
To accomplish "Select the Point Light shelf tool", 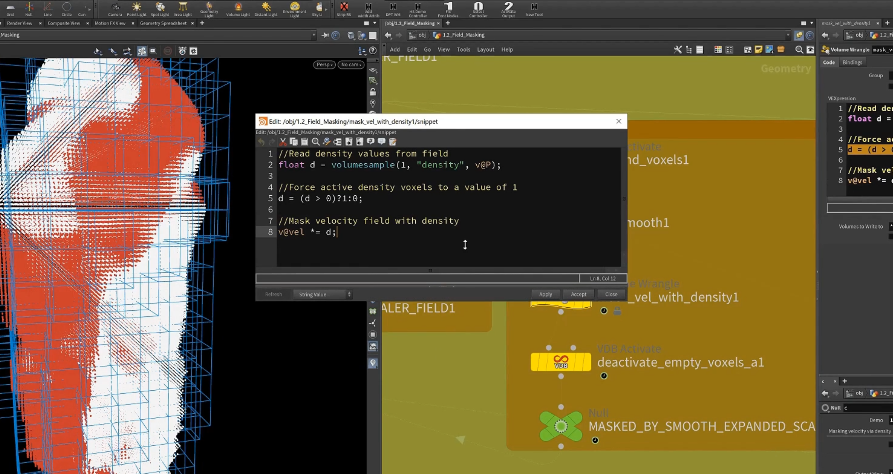I will click(136, 9).
